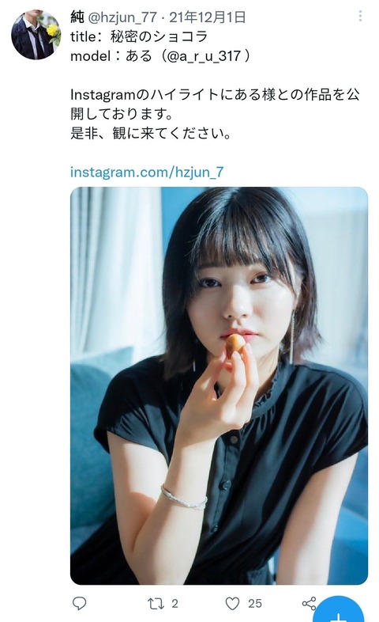Open the mentioned account @a_r_u_317
The image size is (379, 622).
204,56
